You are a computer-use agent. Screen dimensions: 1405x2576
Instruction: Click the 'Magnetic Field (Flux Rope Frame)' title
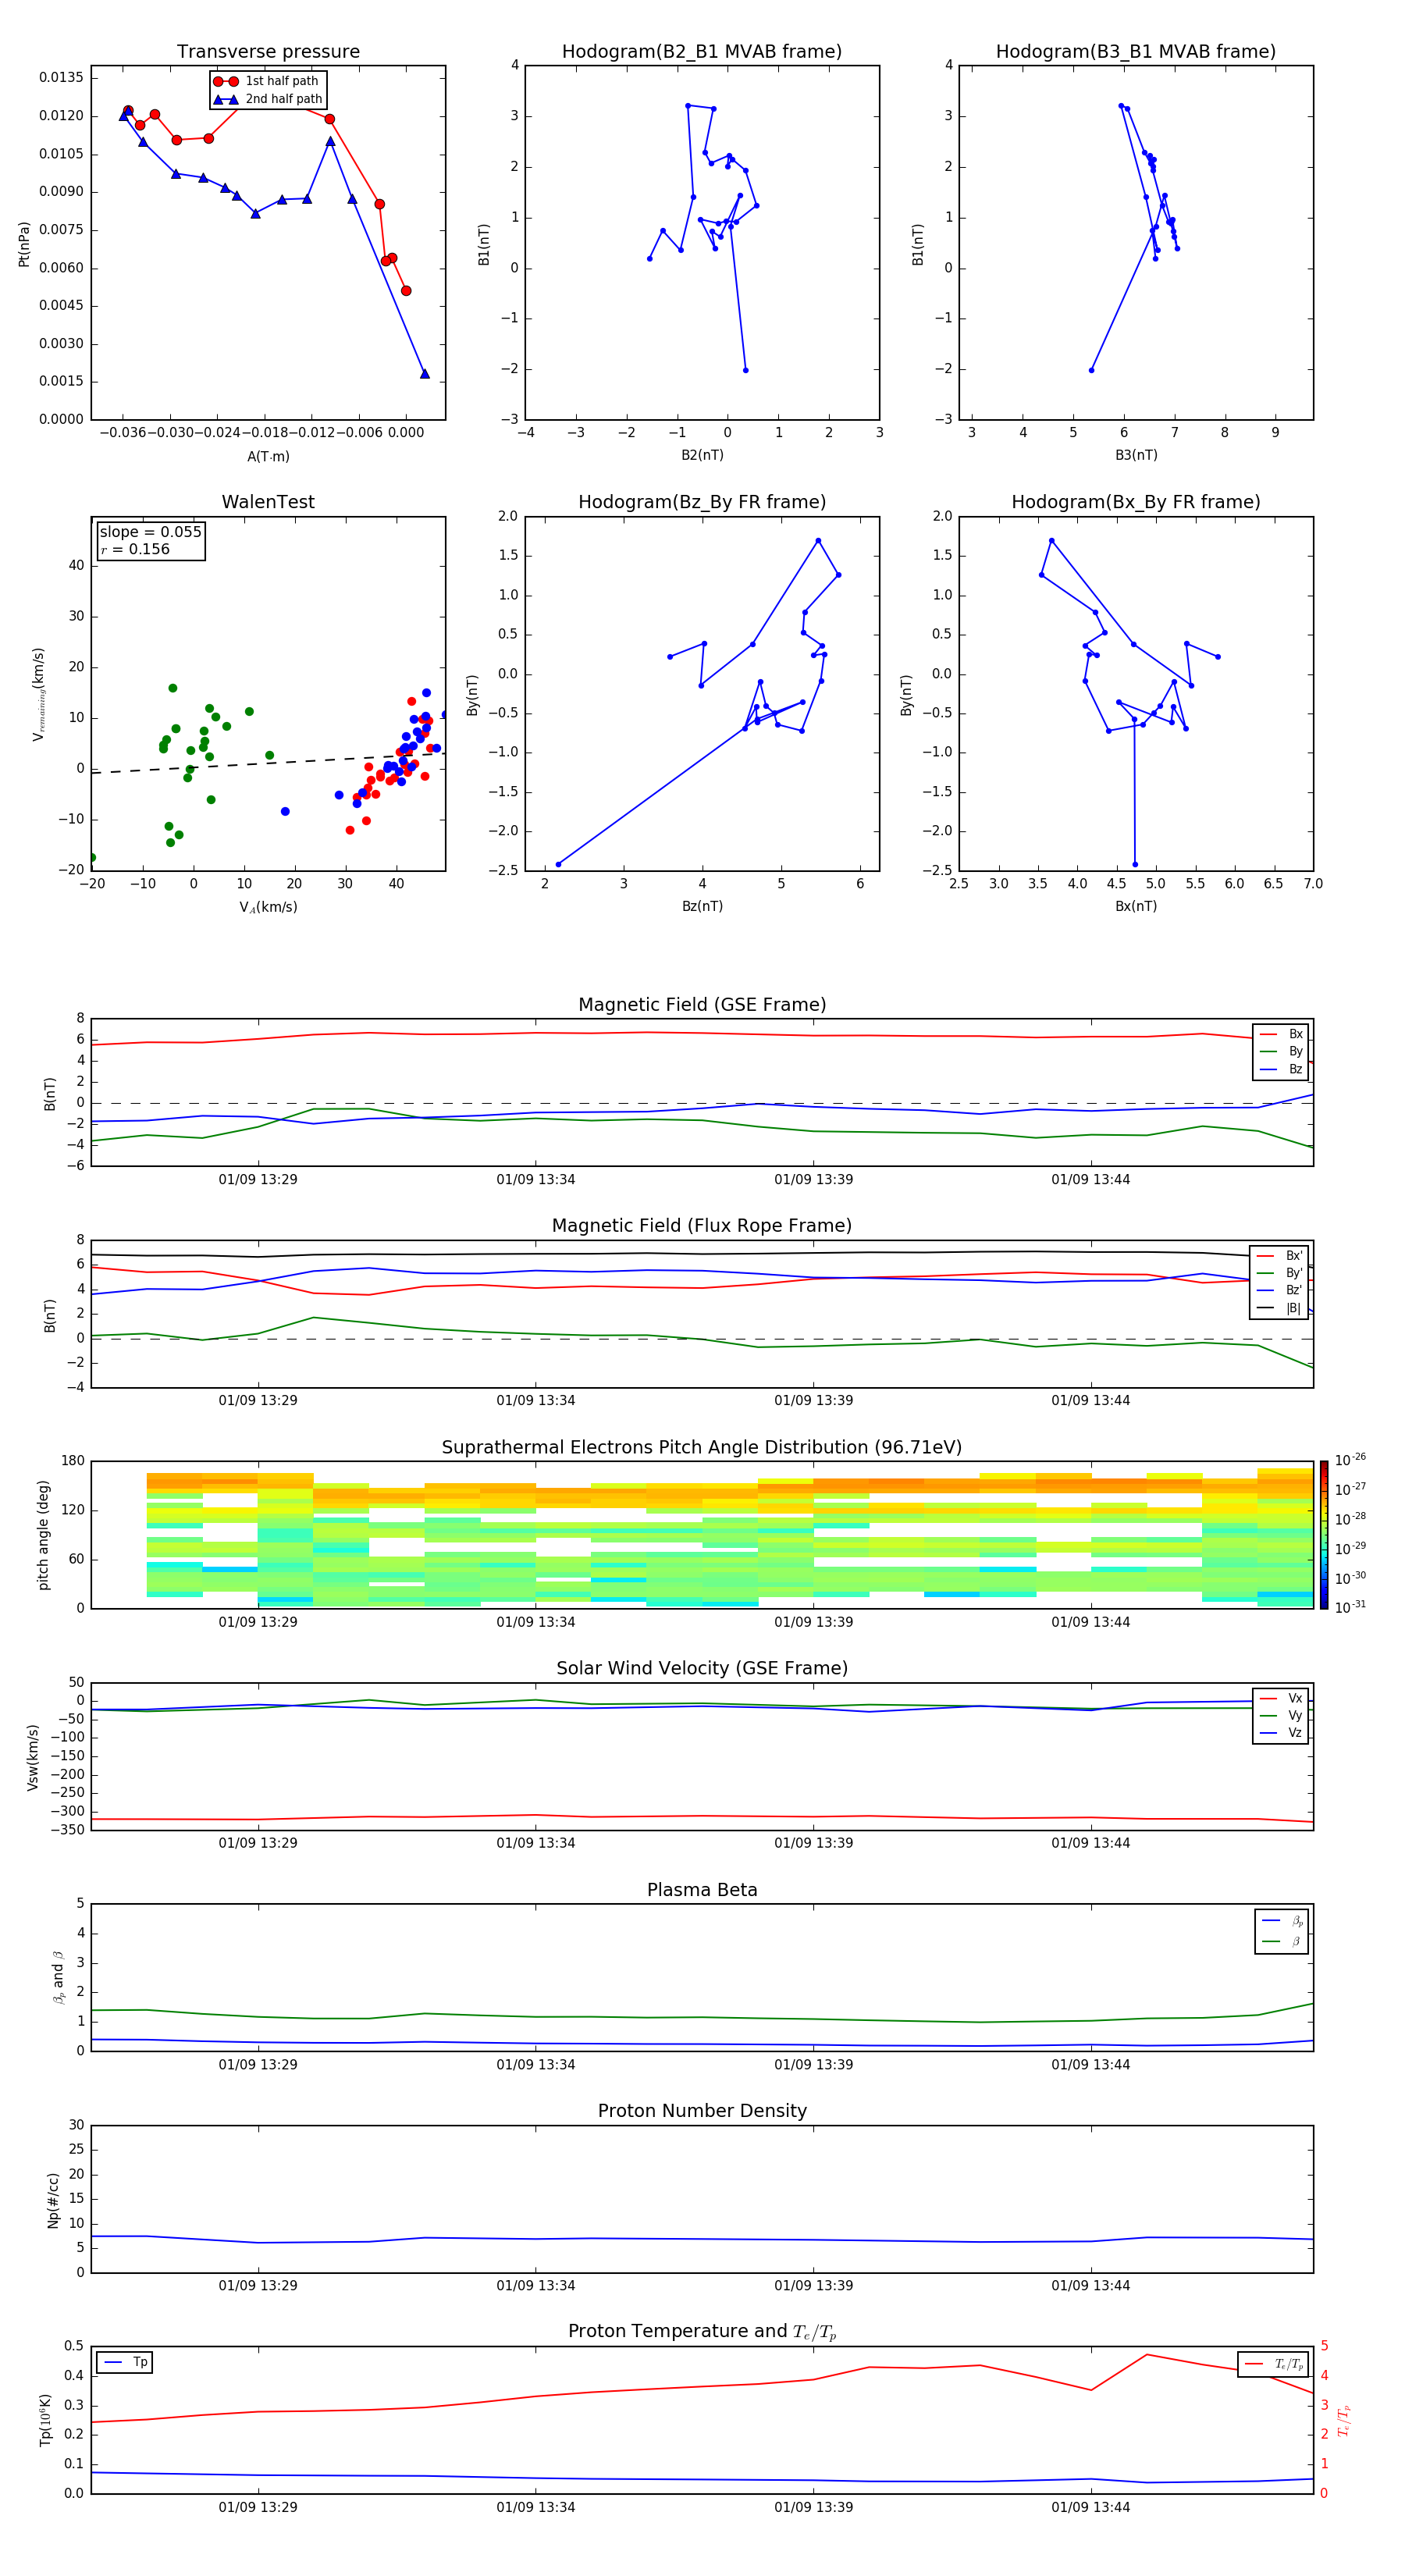[702, 1226]
